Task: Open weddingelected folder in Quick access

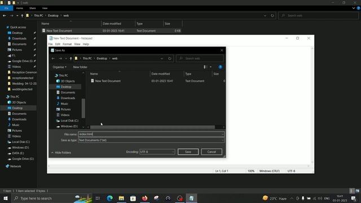Action: (22, 89)
